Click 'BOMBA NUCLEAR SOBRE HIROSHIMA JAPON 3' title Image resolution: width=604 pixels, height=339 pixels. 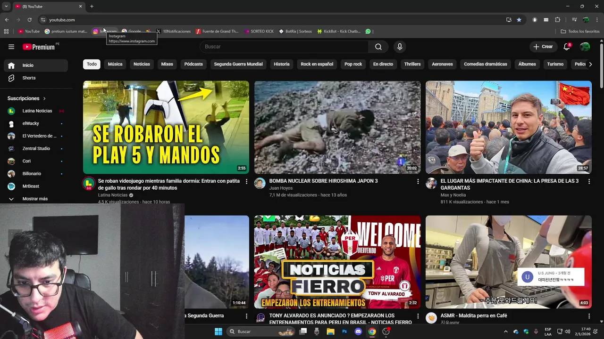pos(323,181)
